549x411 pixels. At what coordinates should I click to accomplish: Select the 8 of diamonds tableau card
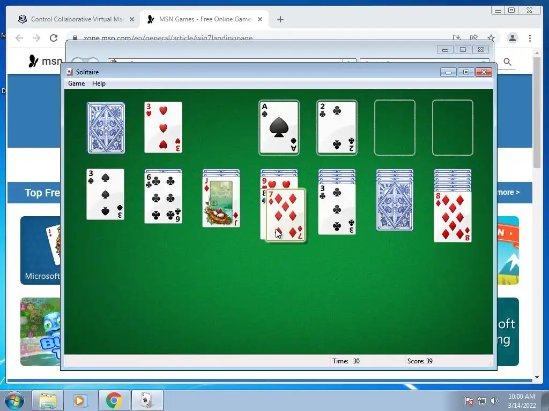pos(452,217)
